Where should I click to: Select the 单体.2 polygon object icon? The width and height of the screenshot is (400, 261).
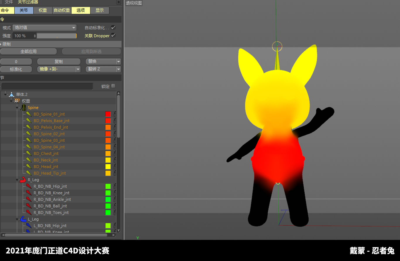pos(11,95)
